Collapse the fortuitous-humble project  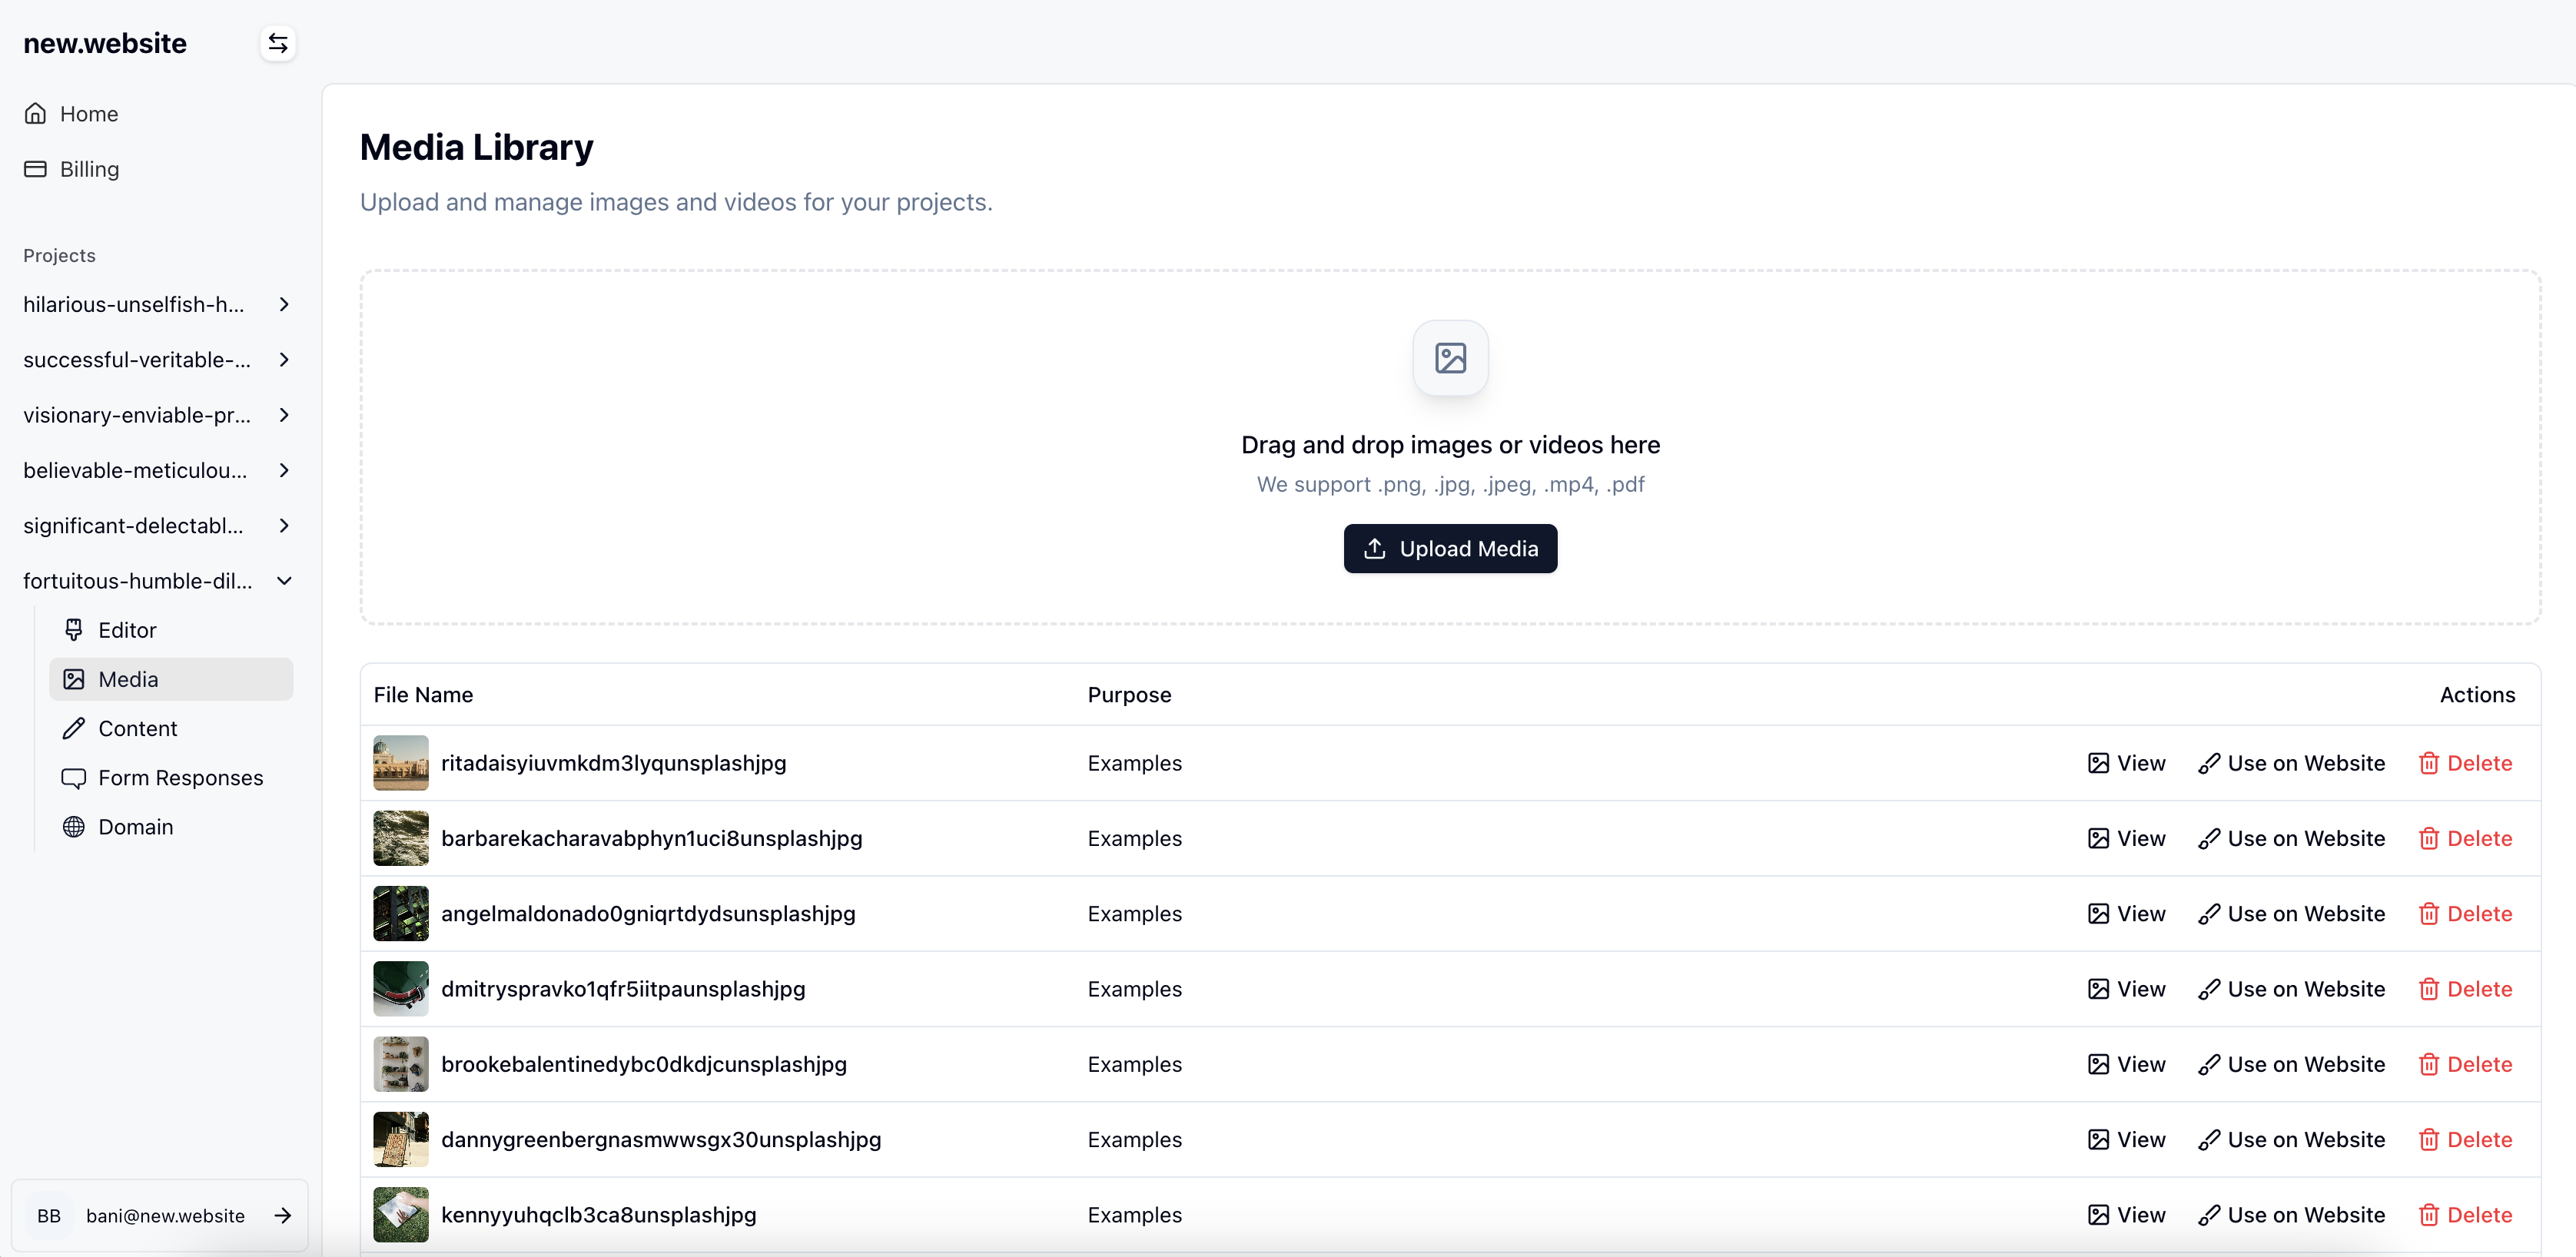[284, 581]
